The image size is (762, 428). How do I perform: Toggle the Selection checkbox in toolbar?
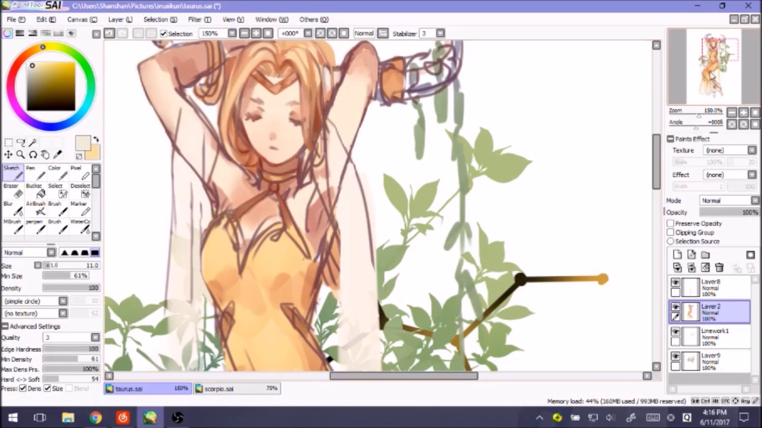(x=164, y=33)
